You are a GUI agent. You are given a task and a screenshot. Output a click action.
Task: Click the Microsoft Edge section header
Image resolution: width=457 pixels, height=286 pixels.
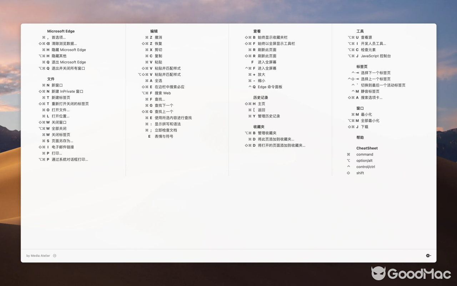(61, 31)
